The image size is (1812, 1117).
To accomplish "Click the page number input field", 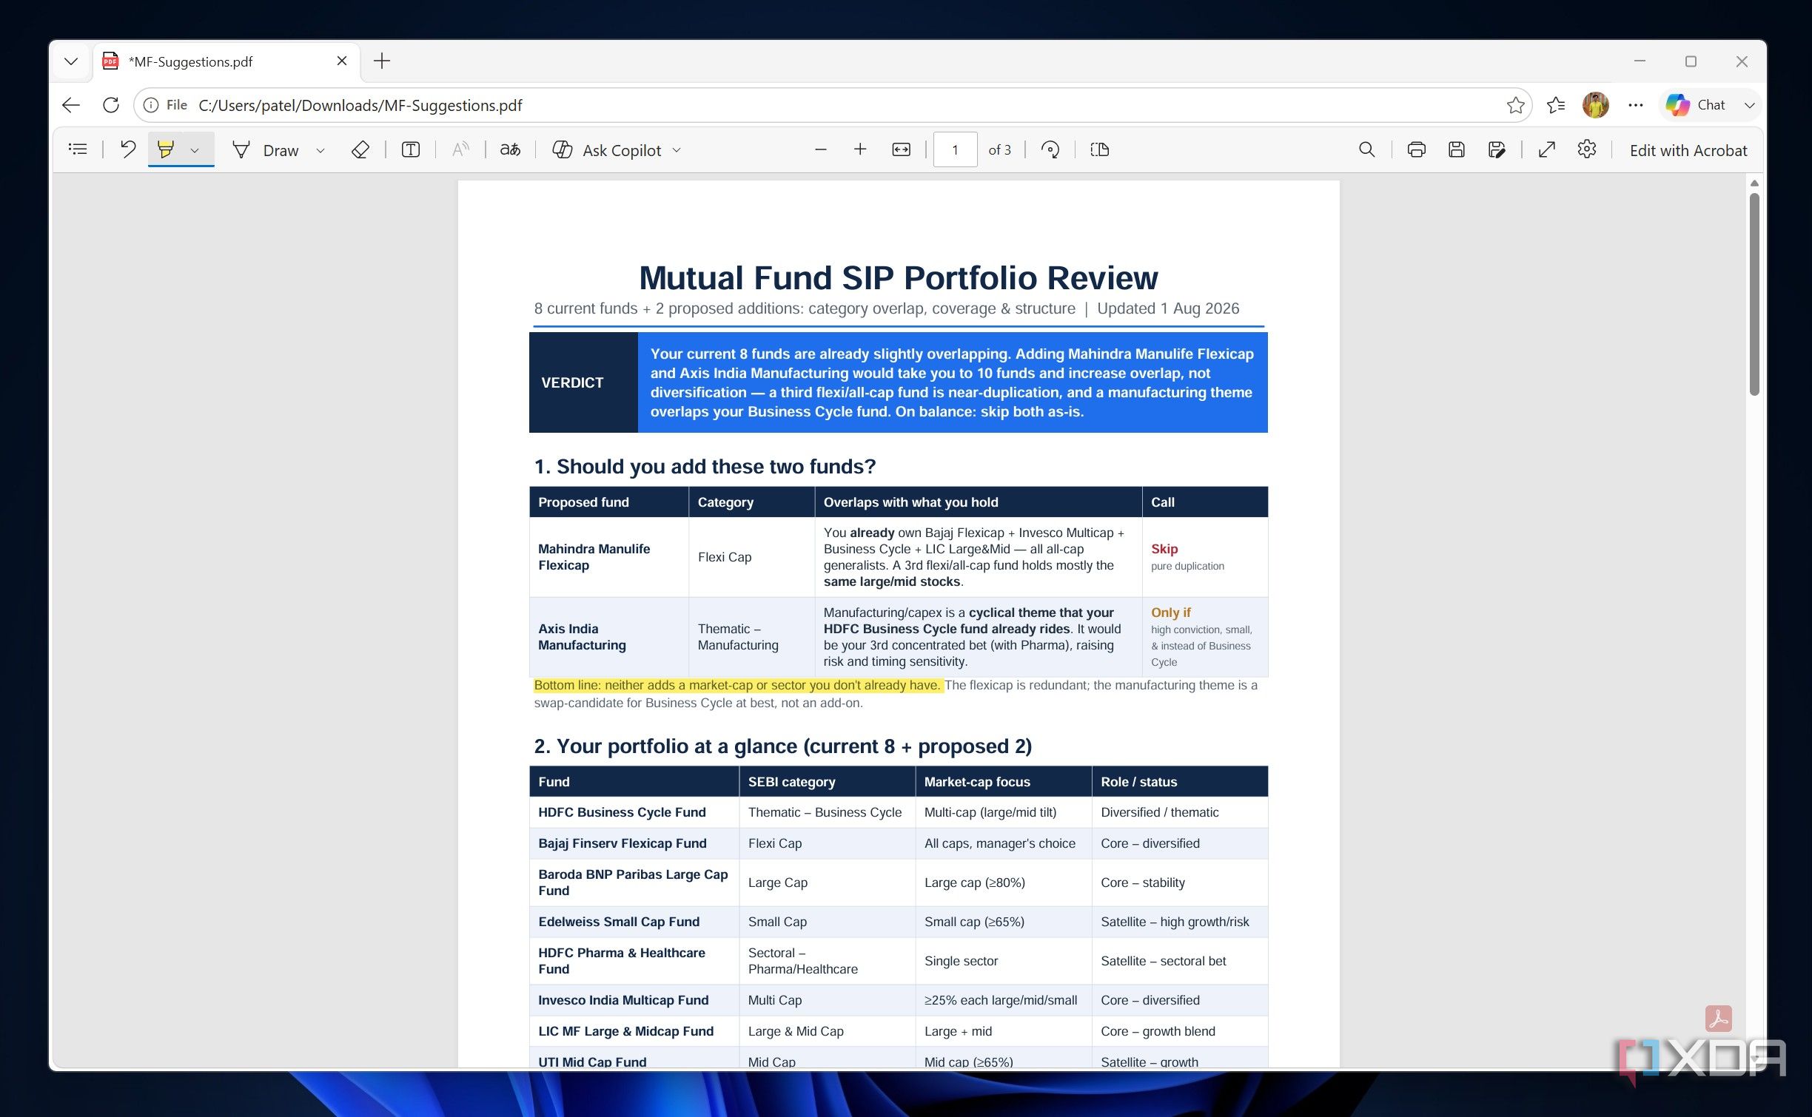I will pyautogui.click(x=955, y=150).
